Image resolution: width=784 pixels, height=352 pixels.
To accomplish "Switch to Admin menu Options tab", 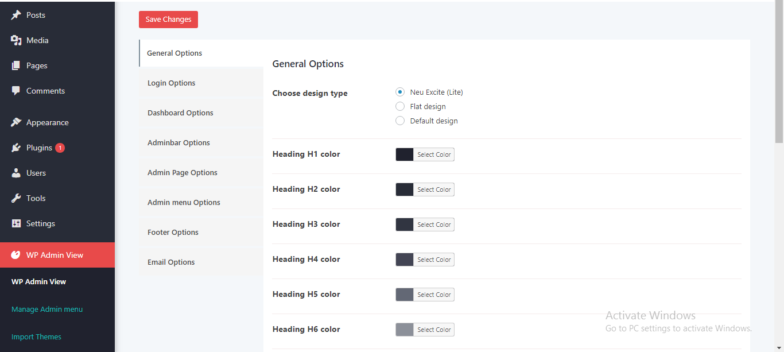I will click(201, 202).
